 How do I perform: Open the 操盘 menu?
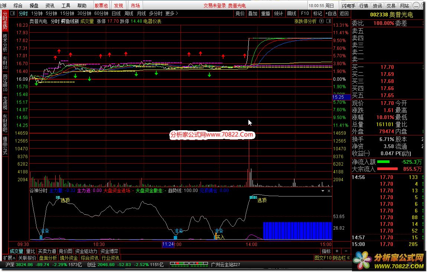pos(34,6)
